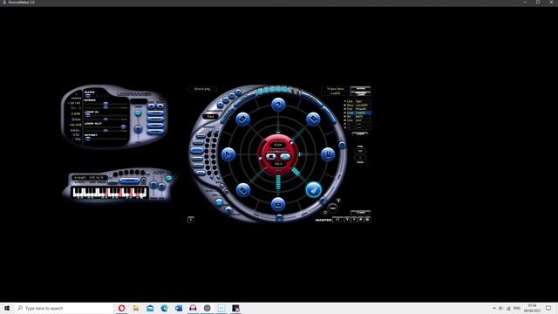Click the Groove play field
The height and width of the screenshot is (314, 558).
202,89
